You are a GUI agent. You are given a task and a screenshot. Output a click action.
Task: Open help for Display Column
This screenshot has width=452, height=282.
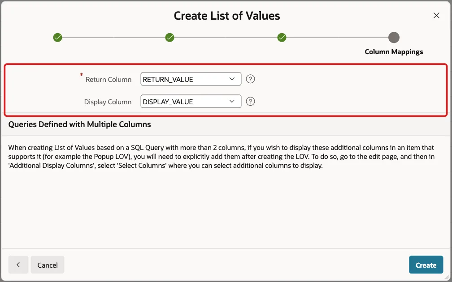(250, 101)
